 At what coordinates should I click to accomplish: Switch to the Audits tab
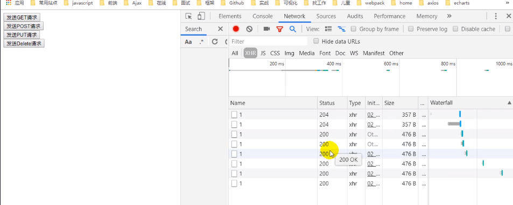[355, 16]
